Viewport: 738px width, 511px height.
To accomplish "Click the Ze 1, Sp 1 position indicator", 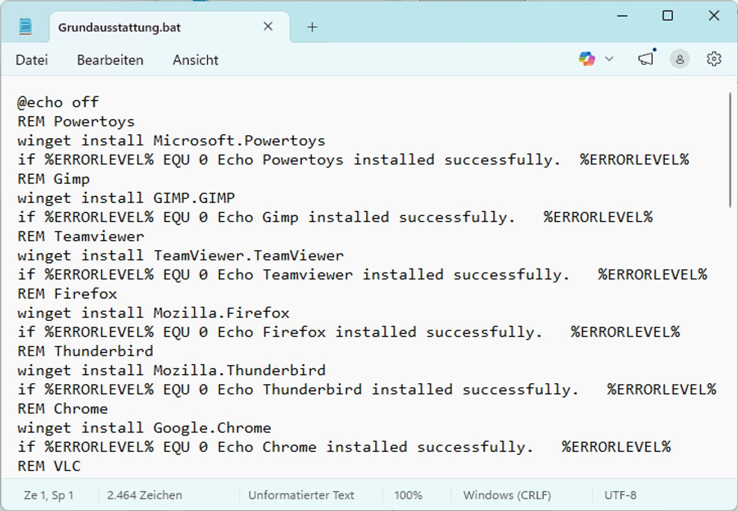I will coord(49,495).
